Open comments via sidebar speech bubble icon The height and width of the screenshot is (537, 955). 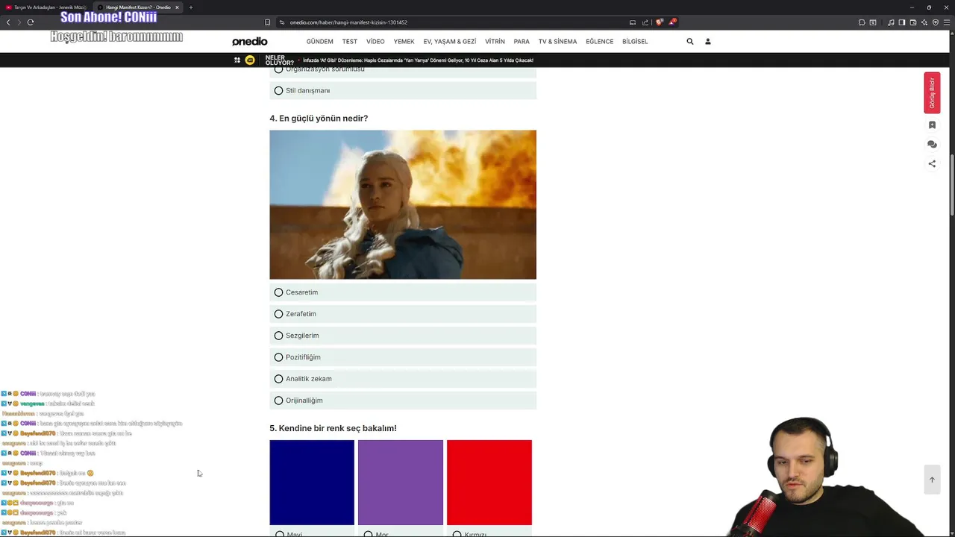pyautogui.click(x=932, y=145)
